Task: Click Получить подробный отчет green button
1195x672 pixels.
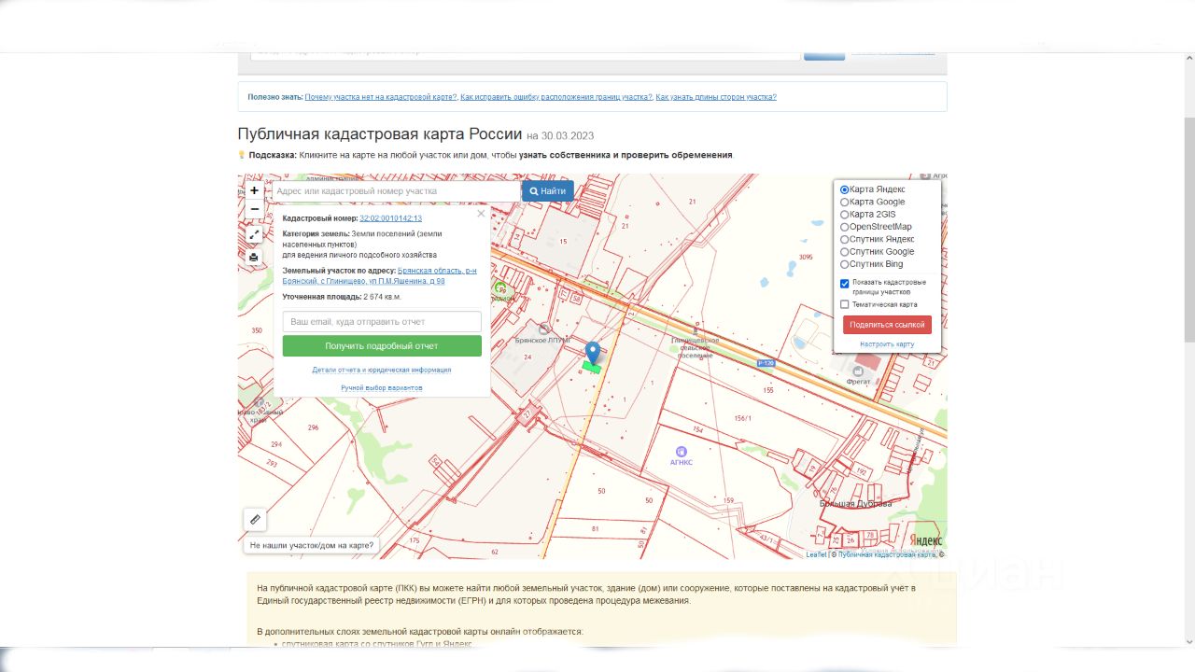Action: pyautogui.click(x=382, y=346)
